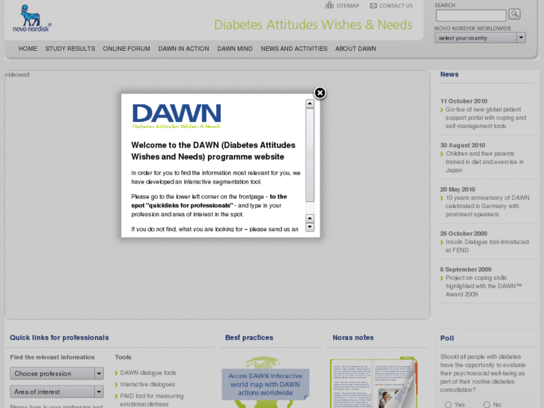Click the country dropdown arrow button
The image size is (544, 408).
tap(521, 37)
